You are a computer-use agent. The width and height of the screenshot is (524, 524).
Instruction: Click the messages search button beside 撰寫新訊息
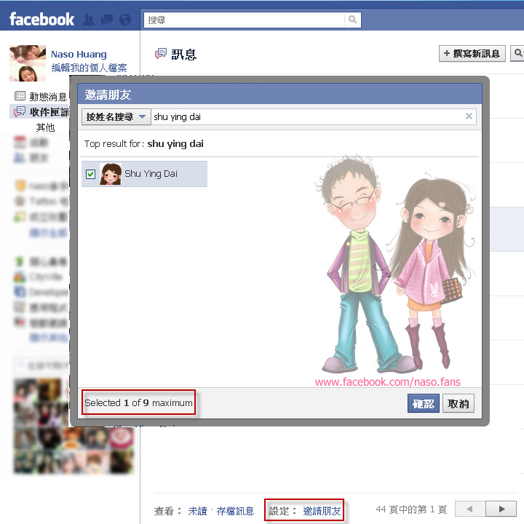pos(517,53)
